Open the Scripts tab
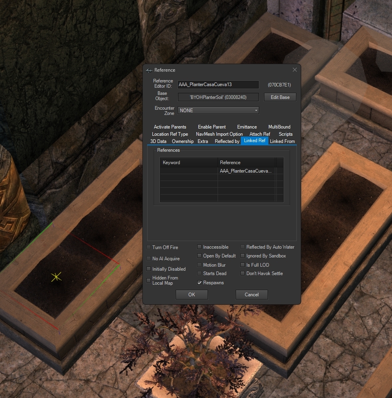 click(x=286, y=134)
